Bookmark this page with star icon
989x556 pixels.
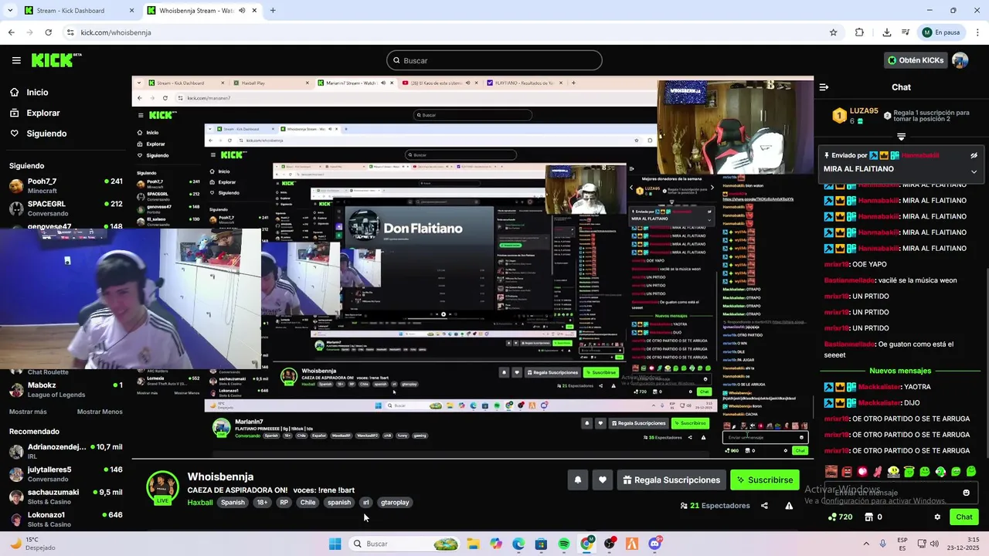tap(833, 32)
